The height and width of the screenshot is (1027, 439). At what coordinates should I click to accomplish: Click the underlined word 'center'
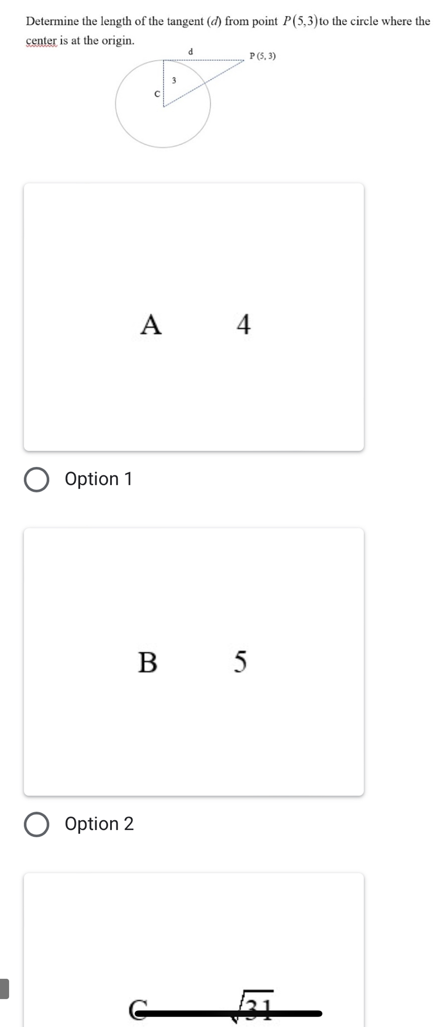(42, 41)
